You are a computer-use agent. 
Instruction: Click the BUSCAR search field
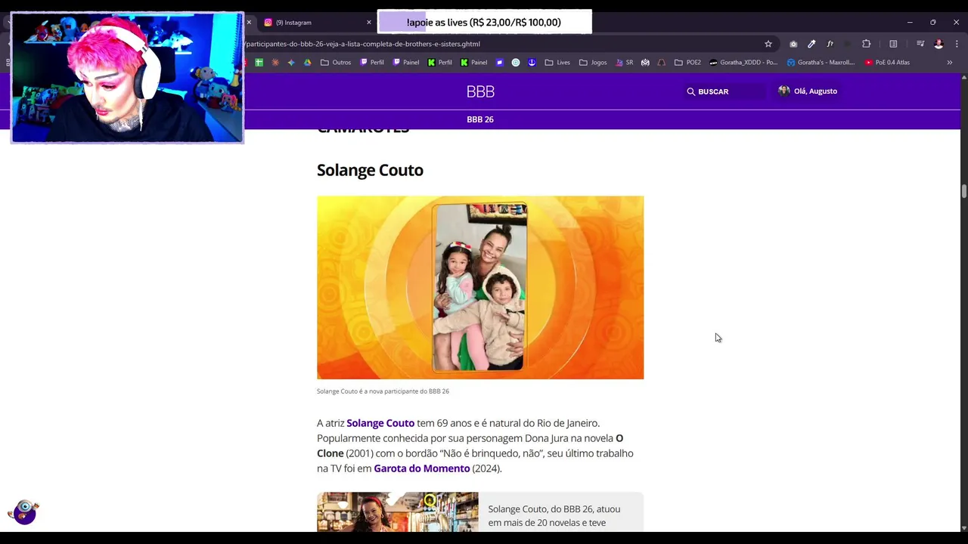point(724,91)
